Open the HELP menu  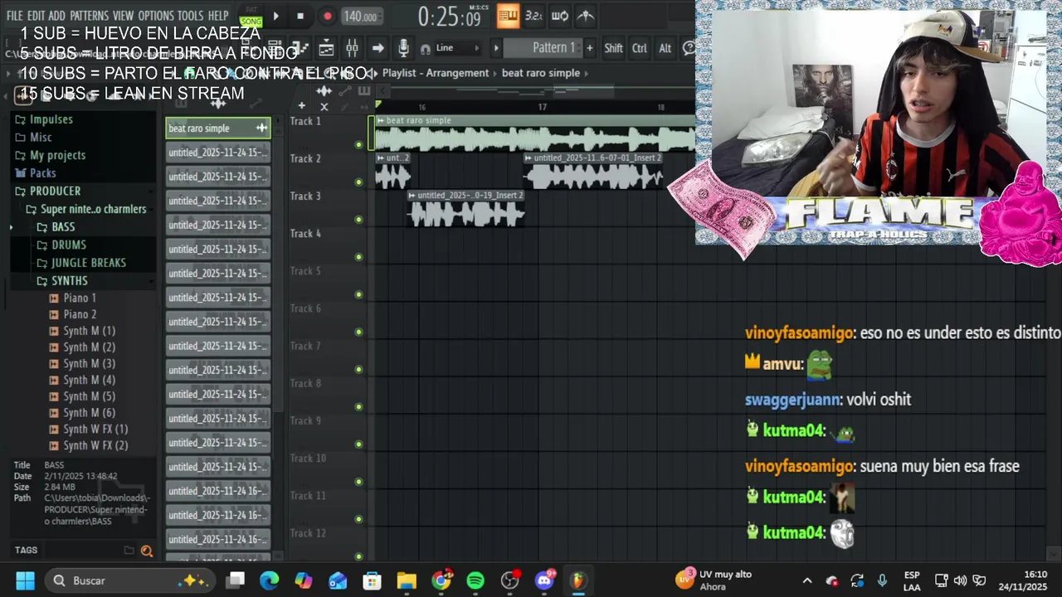[218, 16]
